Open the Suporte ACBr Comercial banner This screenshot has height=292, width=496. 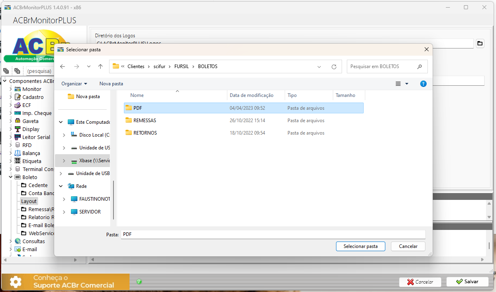click(65, 282)
